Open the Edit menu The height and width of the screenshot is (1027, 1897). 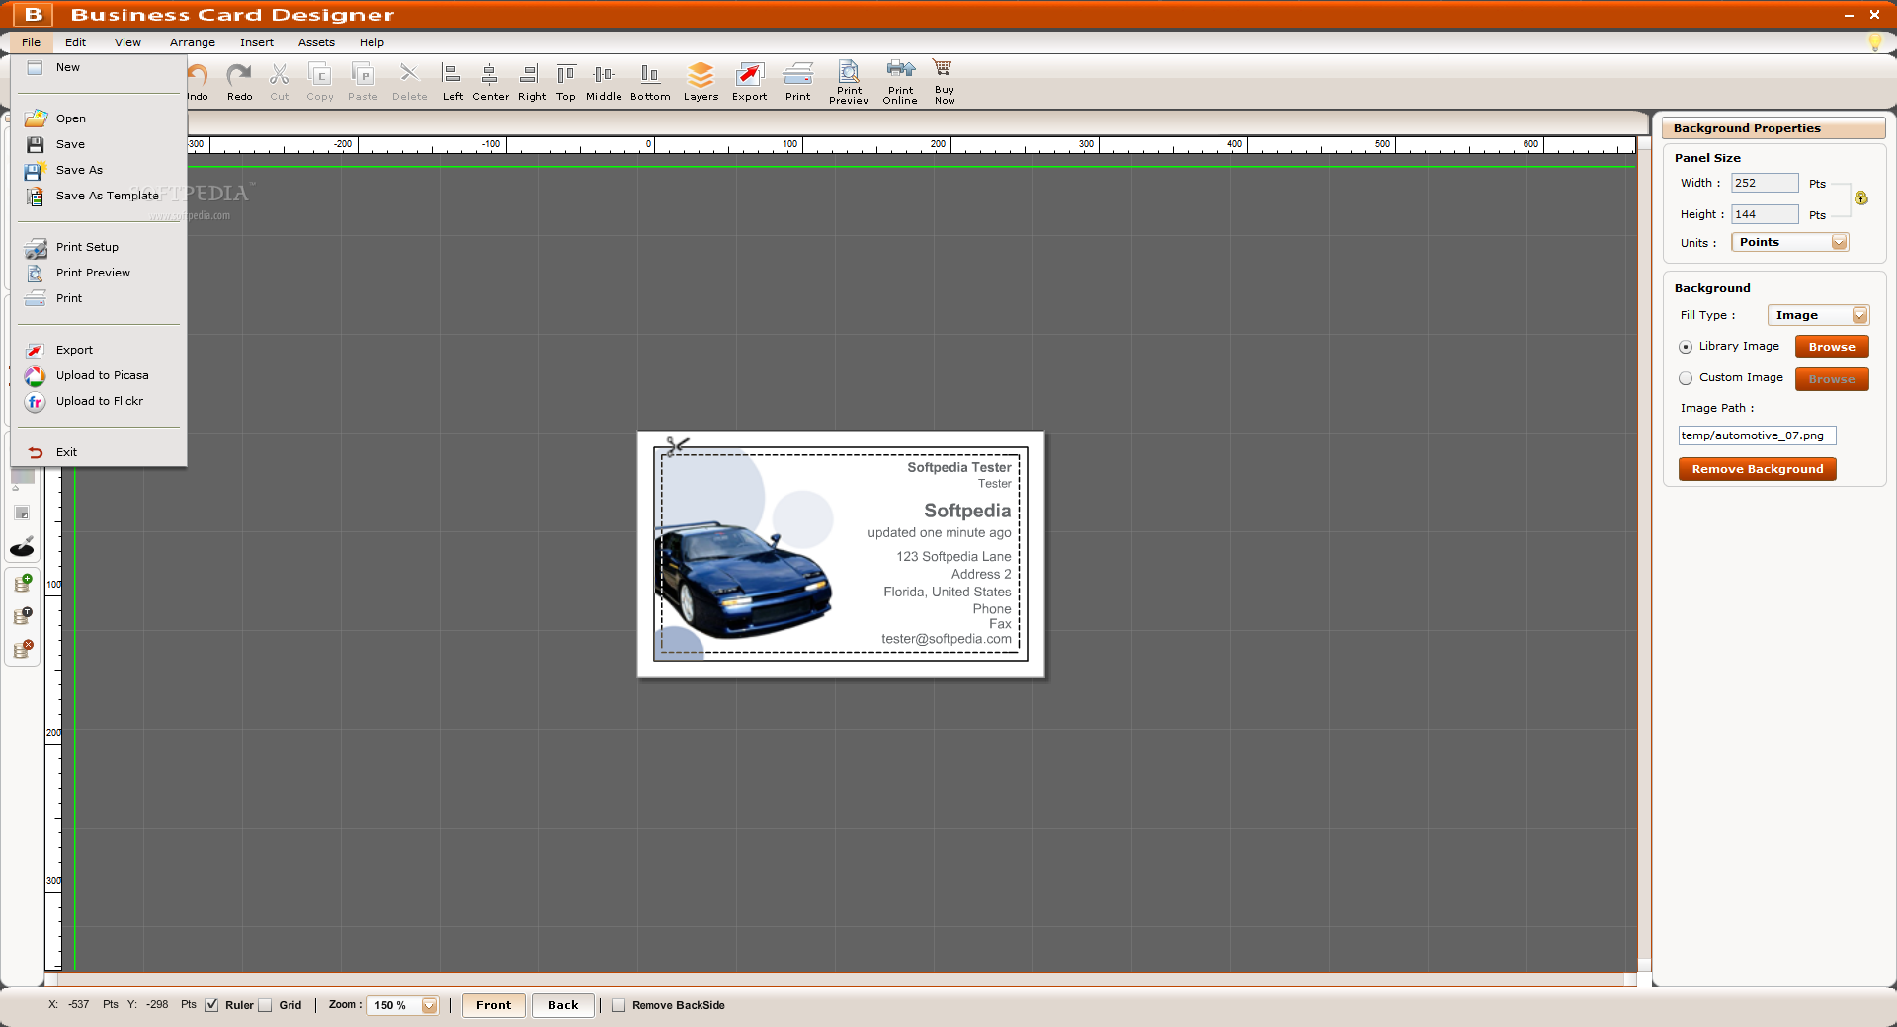point(76,42)
